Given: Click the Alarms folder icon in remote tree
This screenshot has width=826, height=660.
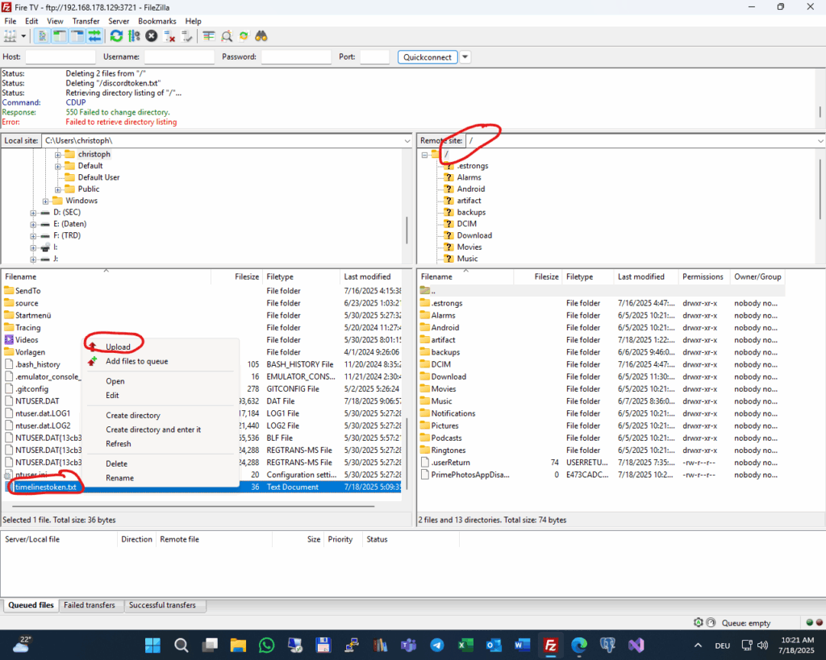Looking at the screenshot, I should (448, 177).
